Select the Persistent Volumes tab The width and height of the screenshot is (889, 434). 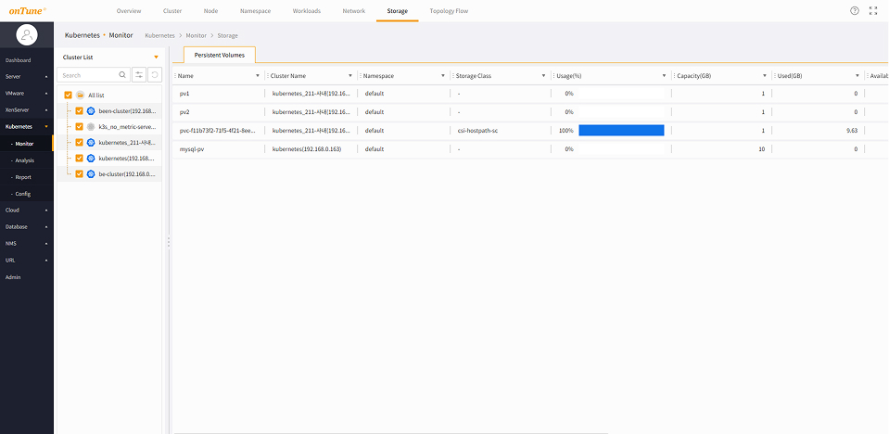(x=220, y=55)
